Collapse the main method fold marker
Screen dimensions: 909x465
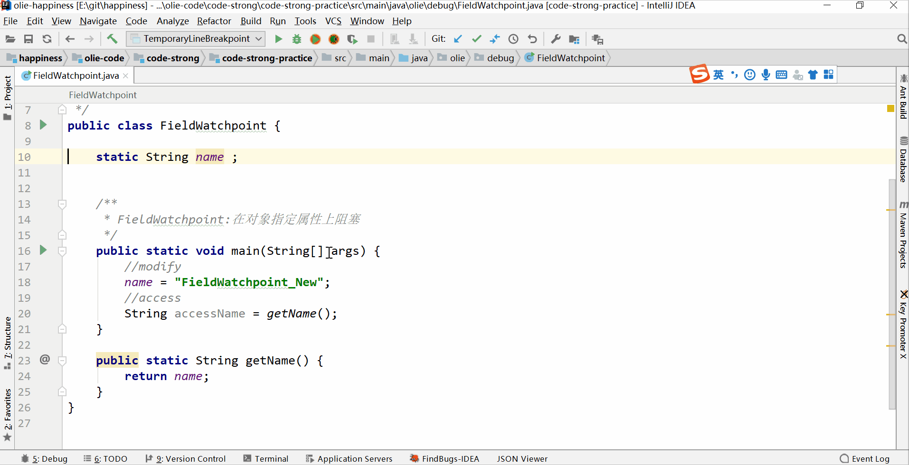[x=62, y=251]
